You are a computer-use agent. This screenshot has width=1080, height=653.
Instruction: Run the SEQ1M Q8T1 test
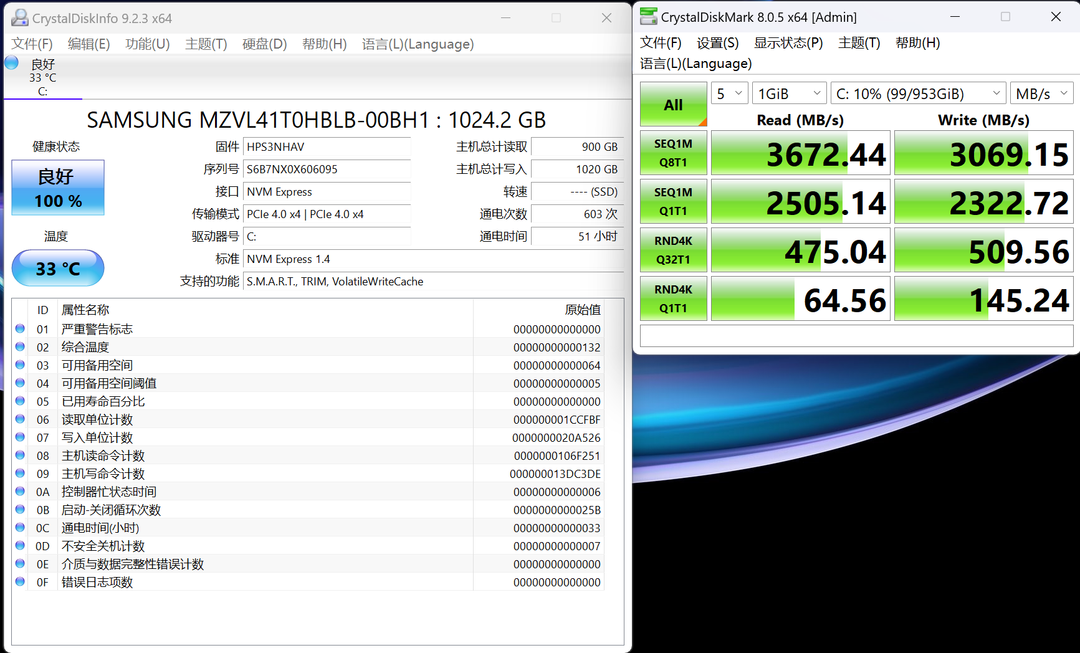674,153
